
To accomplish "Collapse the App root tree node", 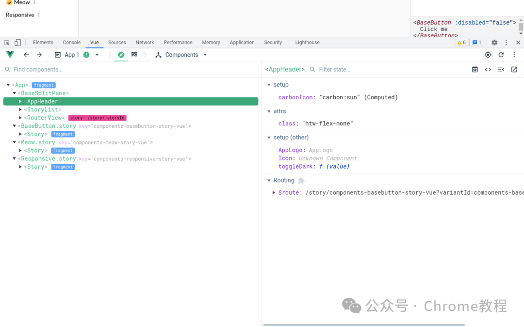I will click(x=8, y=85).
